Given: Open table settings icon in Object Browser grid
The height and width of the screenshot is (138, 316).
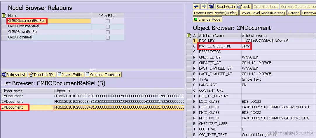Looking at the screenshot, I should pos(189,36).
